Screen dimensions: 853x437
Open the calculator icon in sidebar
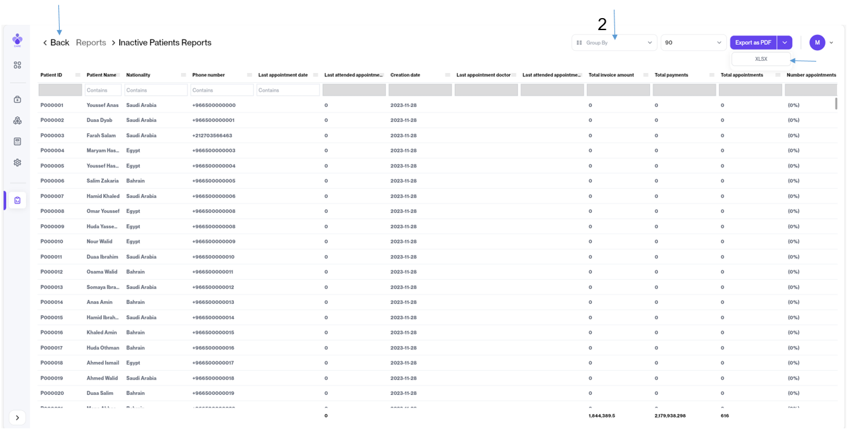pyautogui.click(x=17, y=142)
